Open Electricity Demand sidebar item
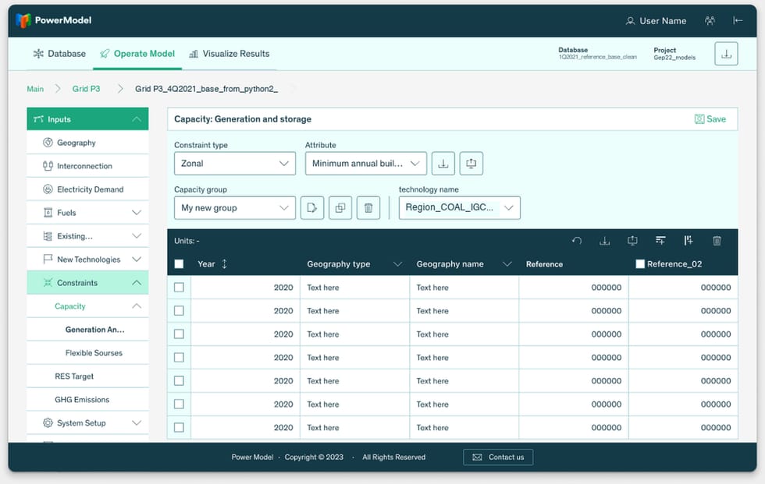765x484 pixels. 87,189
